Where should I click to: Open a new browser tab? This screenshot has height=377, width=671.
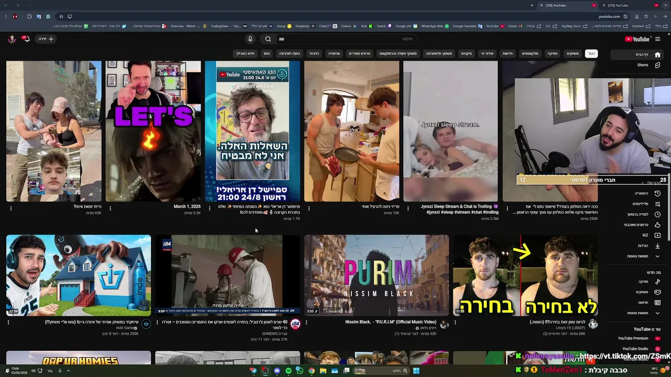pyautogui.click(x=532, y=5)
